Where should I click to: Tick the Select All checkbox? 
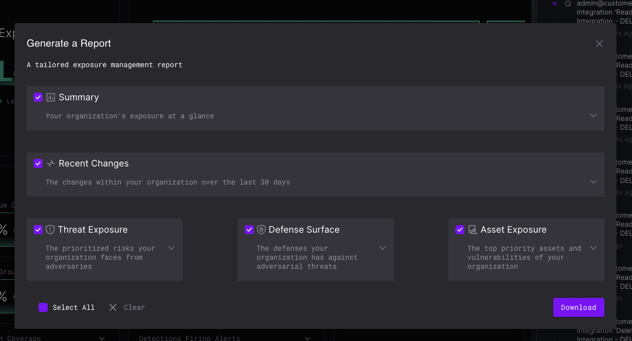tap(43, 307)
